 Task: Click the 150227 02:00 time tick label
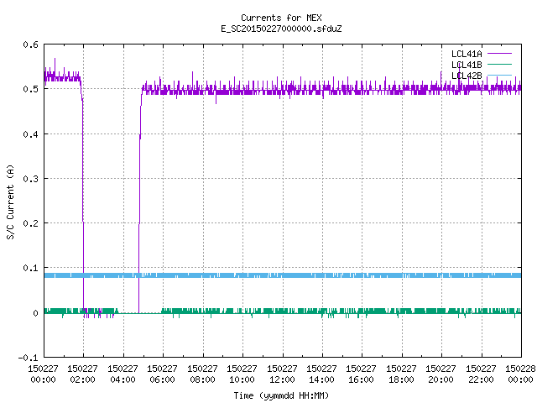[82, 374]
